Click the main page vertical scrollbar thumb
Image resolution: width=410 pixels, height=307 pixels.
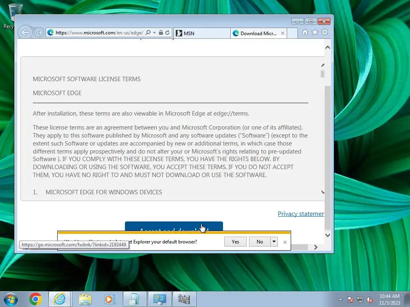328,158
